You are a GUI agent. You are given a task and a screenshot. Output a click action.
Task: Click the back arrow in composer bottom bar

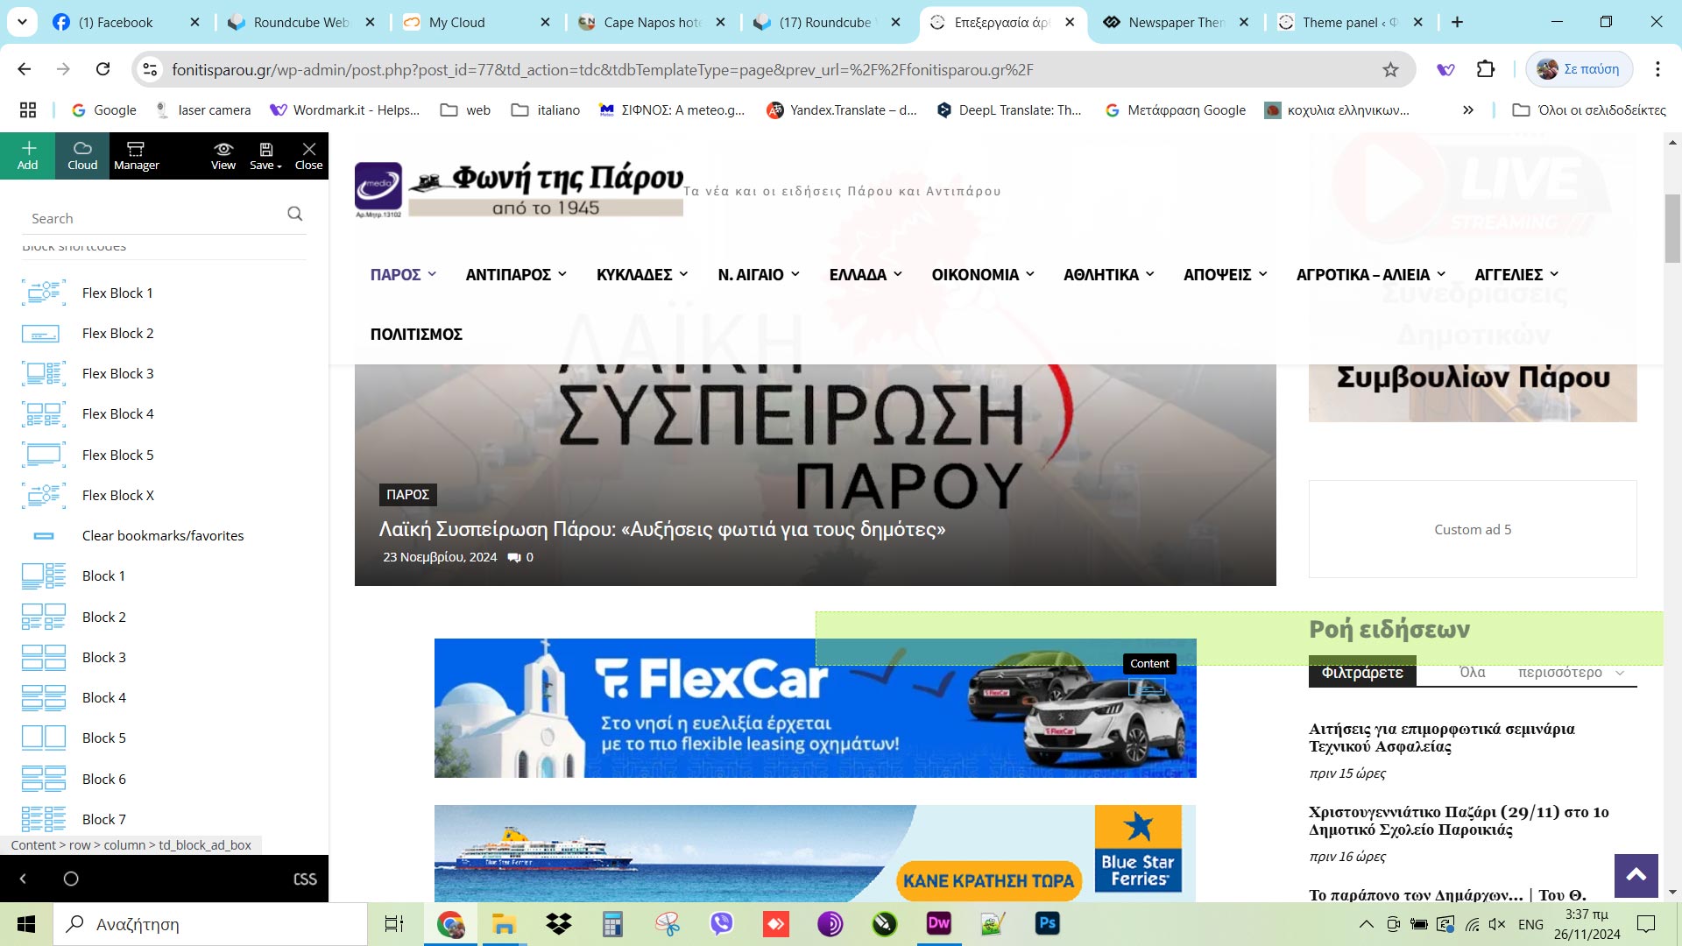23,879
